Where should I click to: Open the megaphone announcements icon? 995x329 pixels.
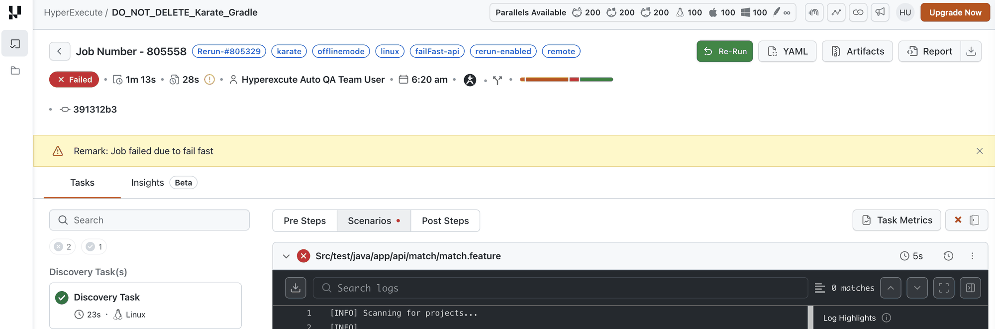coord(880,12)
